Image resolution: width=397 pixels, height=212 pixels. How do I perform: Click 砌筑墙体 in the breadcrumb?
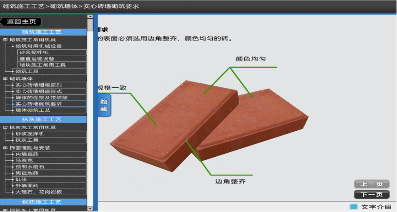point(64,6)
